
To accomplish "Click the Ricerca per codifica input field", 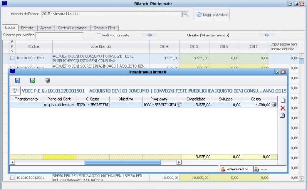I will click(x=59, y=35).
